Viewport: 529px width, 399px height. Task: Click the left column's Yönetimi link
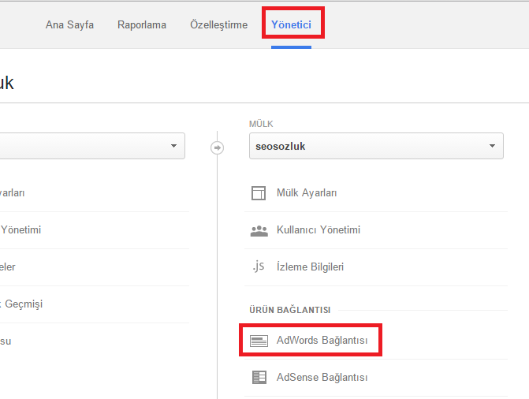(20, 230)
